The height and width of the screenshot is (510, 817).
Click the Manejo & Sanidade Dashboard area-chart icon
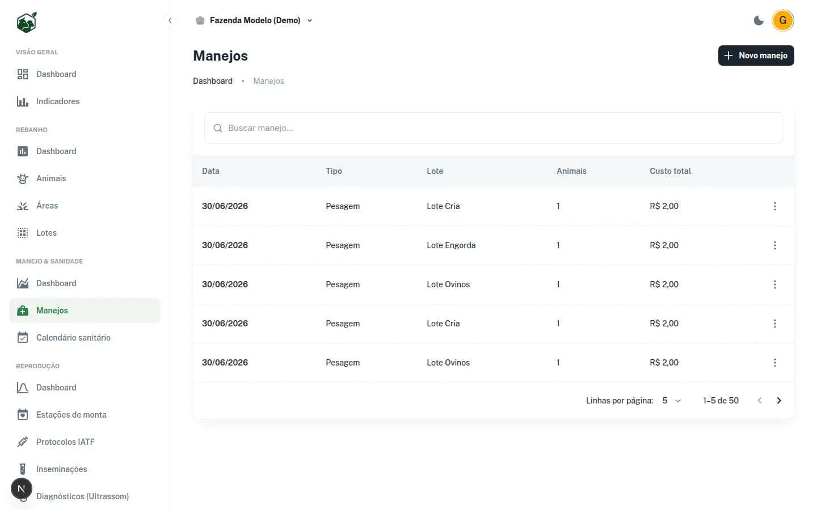tap(23, 283)
